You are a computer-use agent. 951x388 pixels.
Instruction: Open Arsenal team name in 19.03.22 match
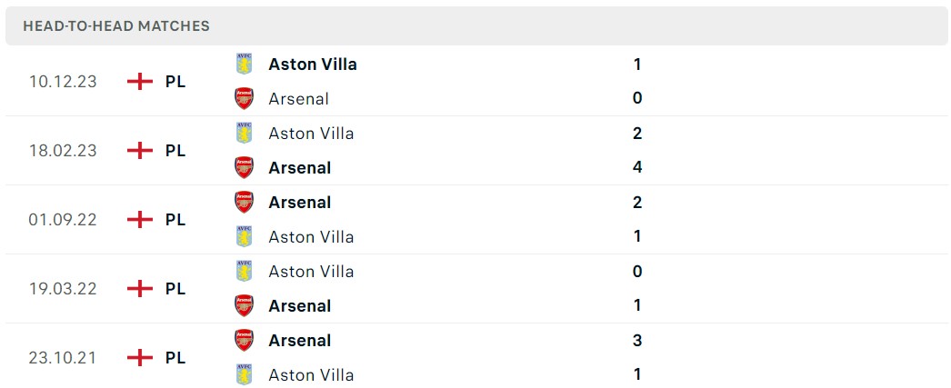(x=299, y=306)
